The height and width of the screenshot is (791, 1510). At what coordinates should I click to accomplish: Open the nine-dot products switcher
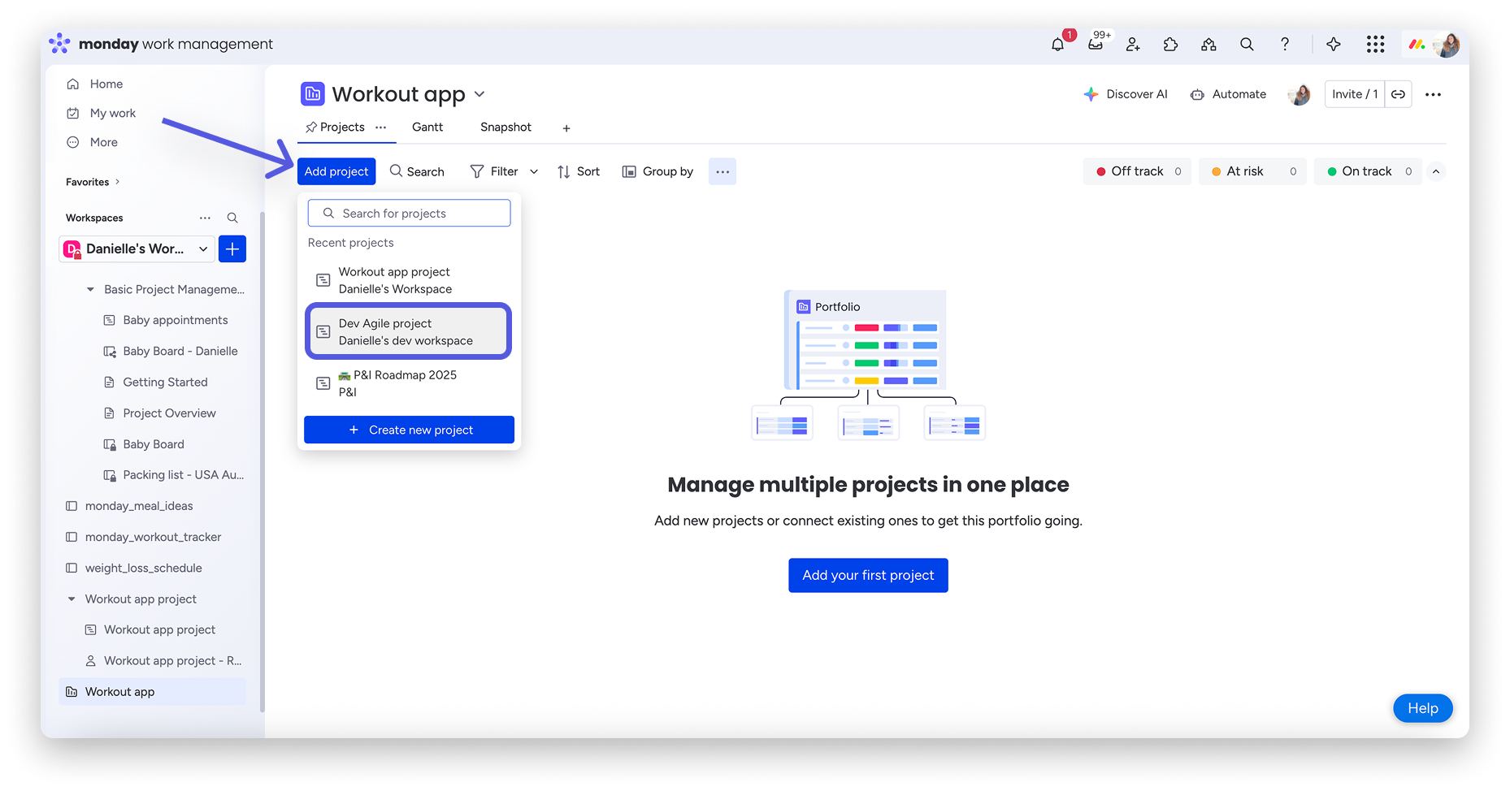pyautogui.click(x=1375, y=45)
